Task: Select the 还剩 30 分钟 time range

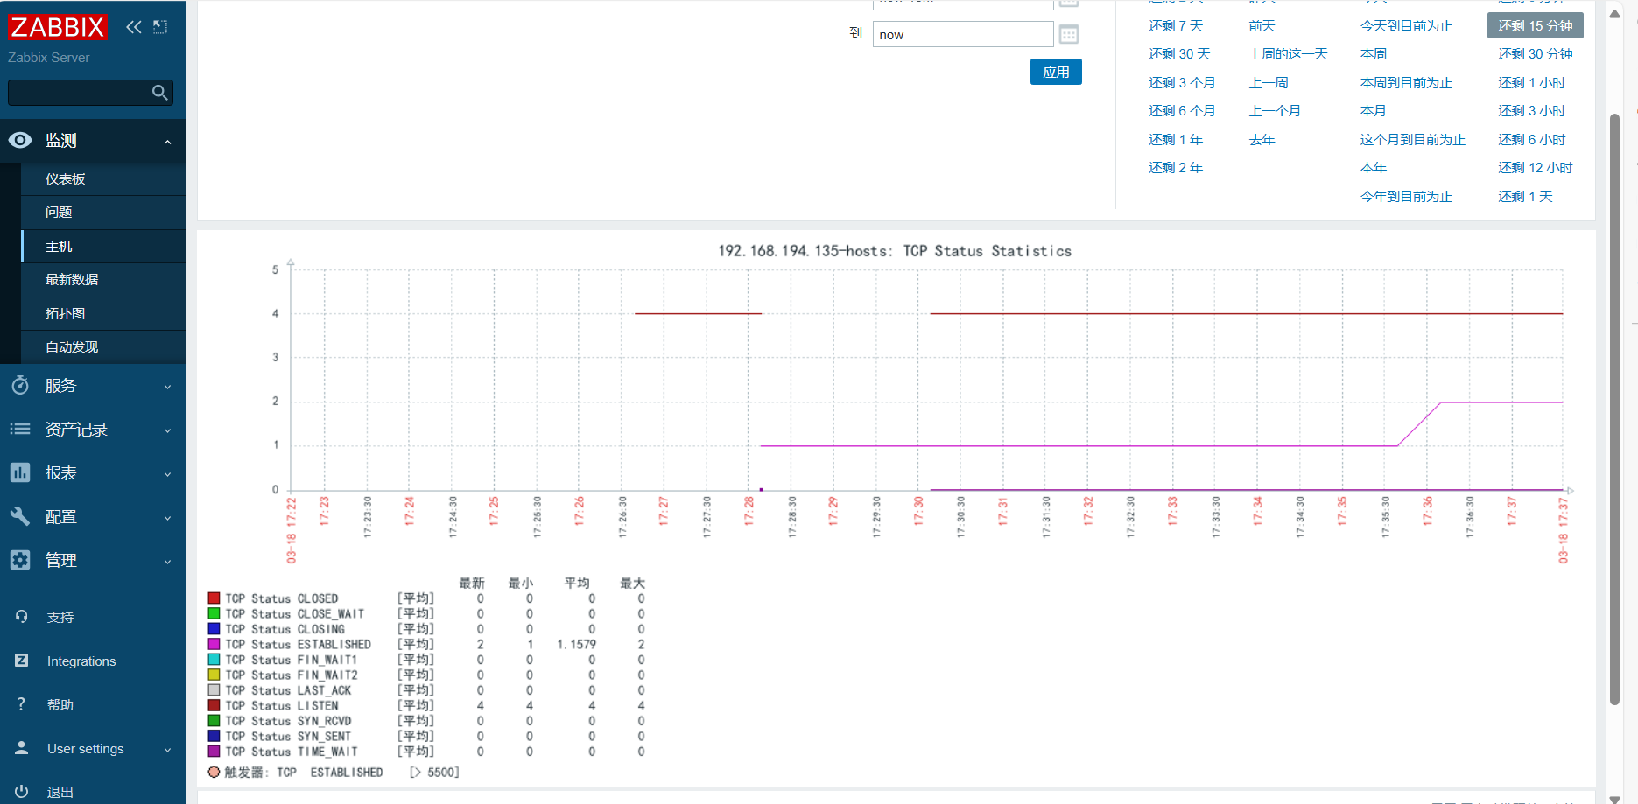Action: [x=1535, y=54]
